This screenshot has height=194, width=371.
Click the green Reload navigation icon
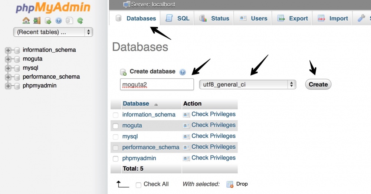tap(80, 21)
